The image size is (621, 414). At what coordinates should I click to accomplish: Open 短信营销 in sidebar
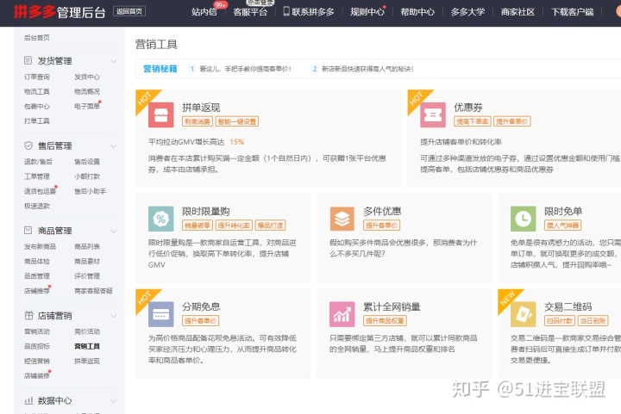pos(37,361)
